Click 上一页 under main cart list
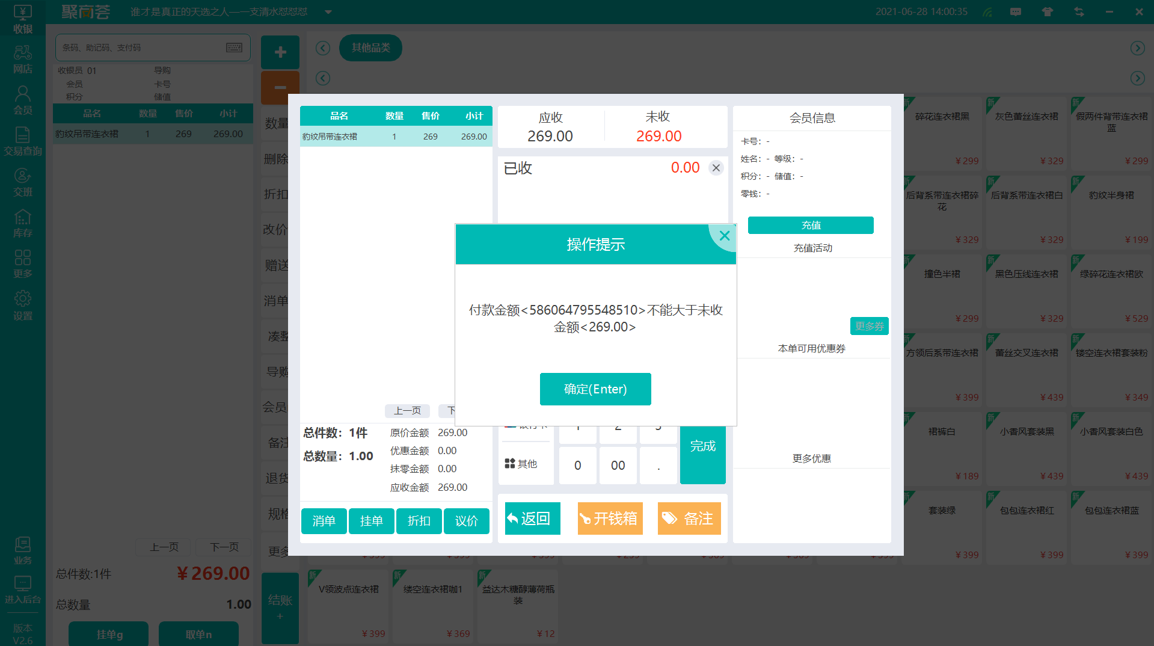The height and width of the screenshot is (646, 1154). click(164, 547)
